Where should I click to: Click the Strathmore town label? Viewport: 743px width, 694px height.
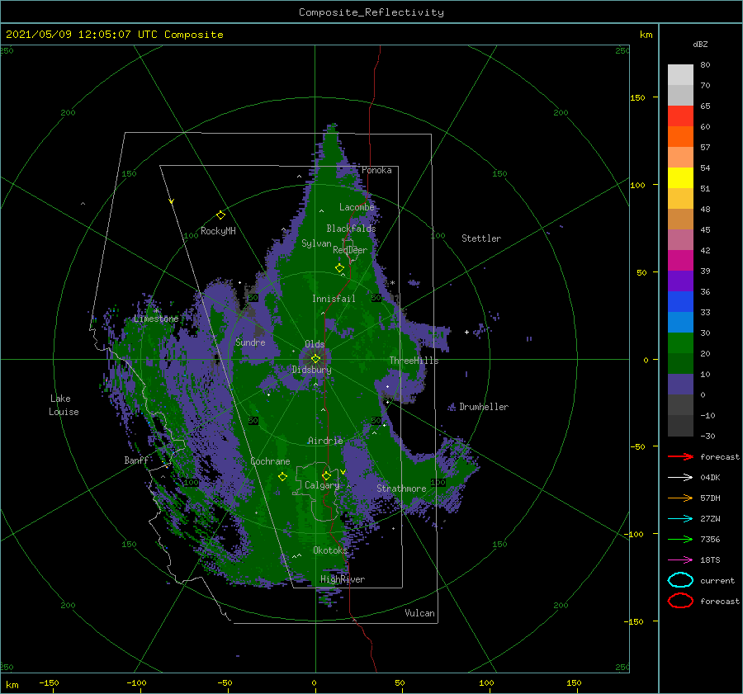(x=401, y=489)
